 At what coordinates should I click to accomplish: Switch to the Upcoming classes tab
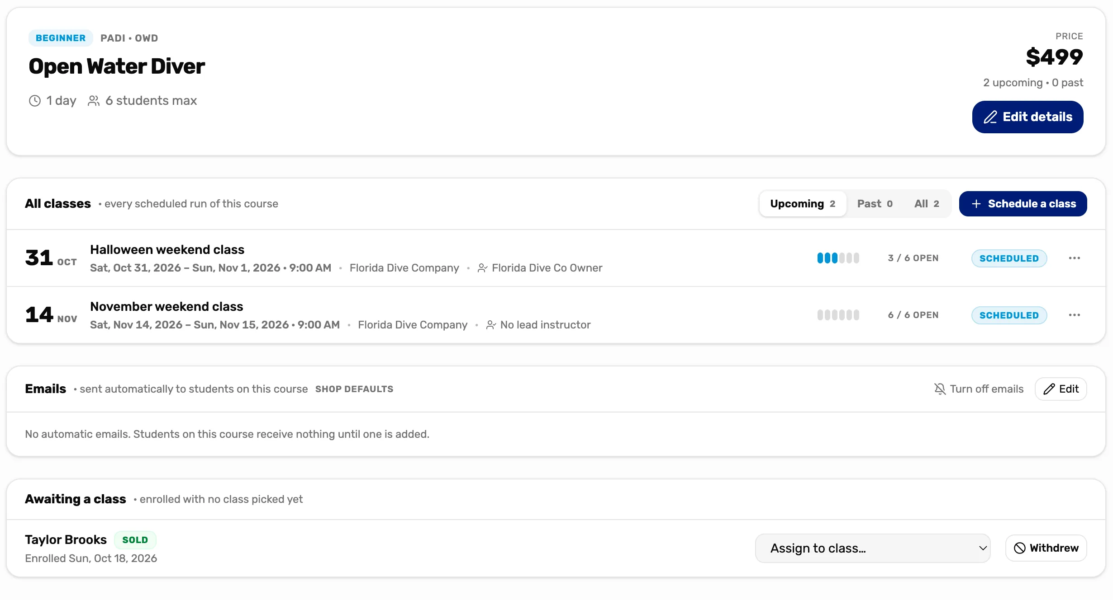tap(803, 204)
